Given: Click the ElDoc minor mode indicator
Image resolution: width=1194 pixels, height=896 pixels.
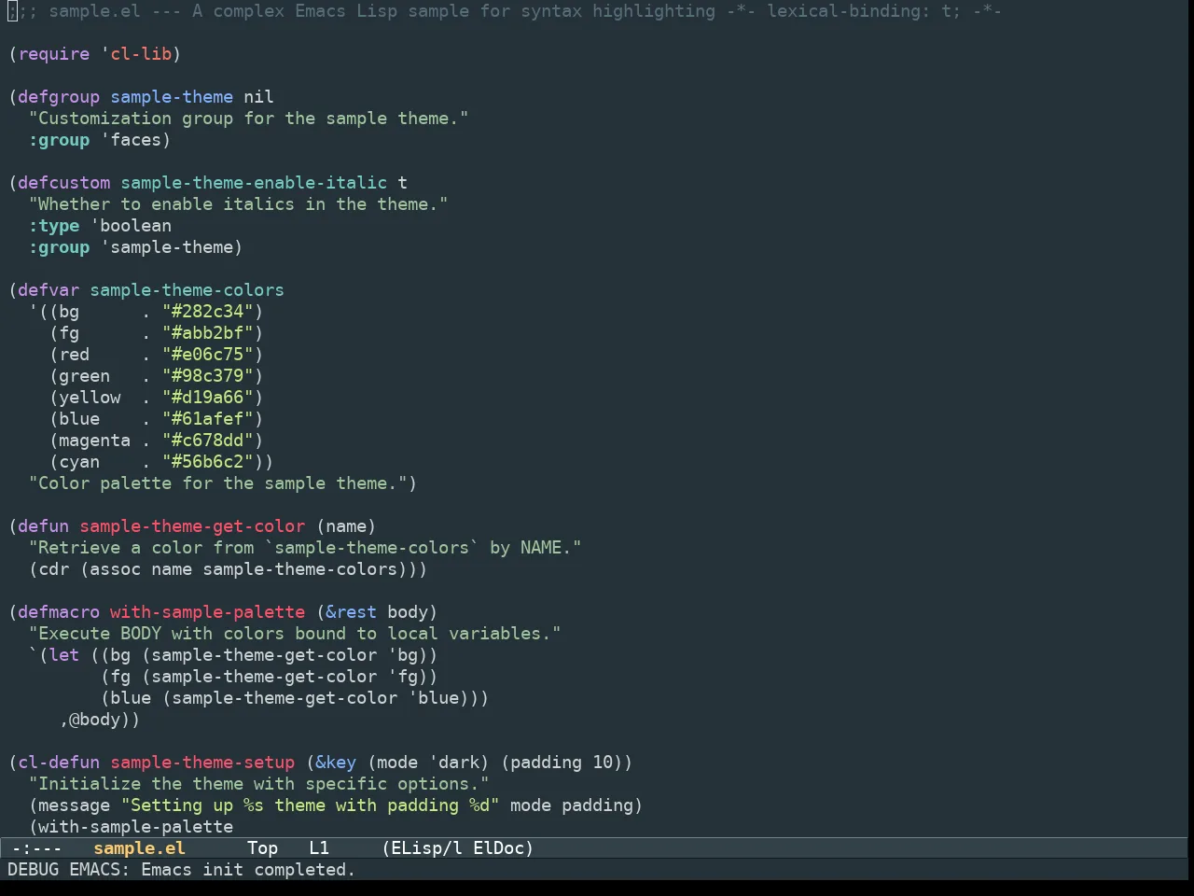Looking at the screenshot, I should pos(498,848).
